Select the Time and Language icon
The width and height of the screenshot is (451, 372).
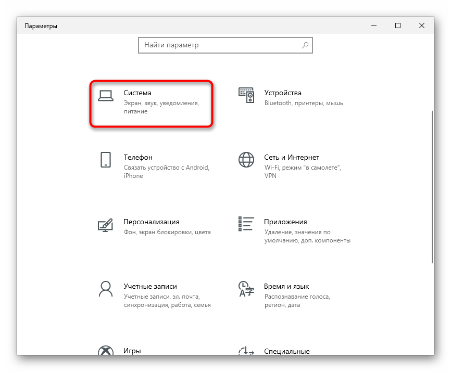246,289
